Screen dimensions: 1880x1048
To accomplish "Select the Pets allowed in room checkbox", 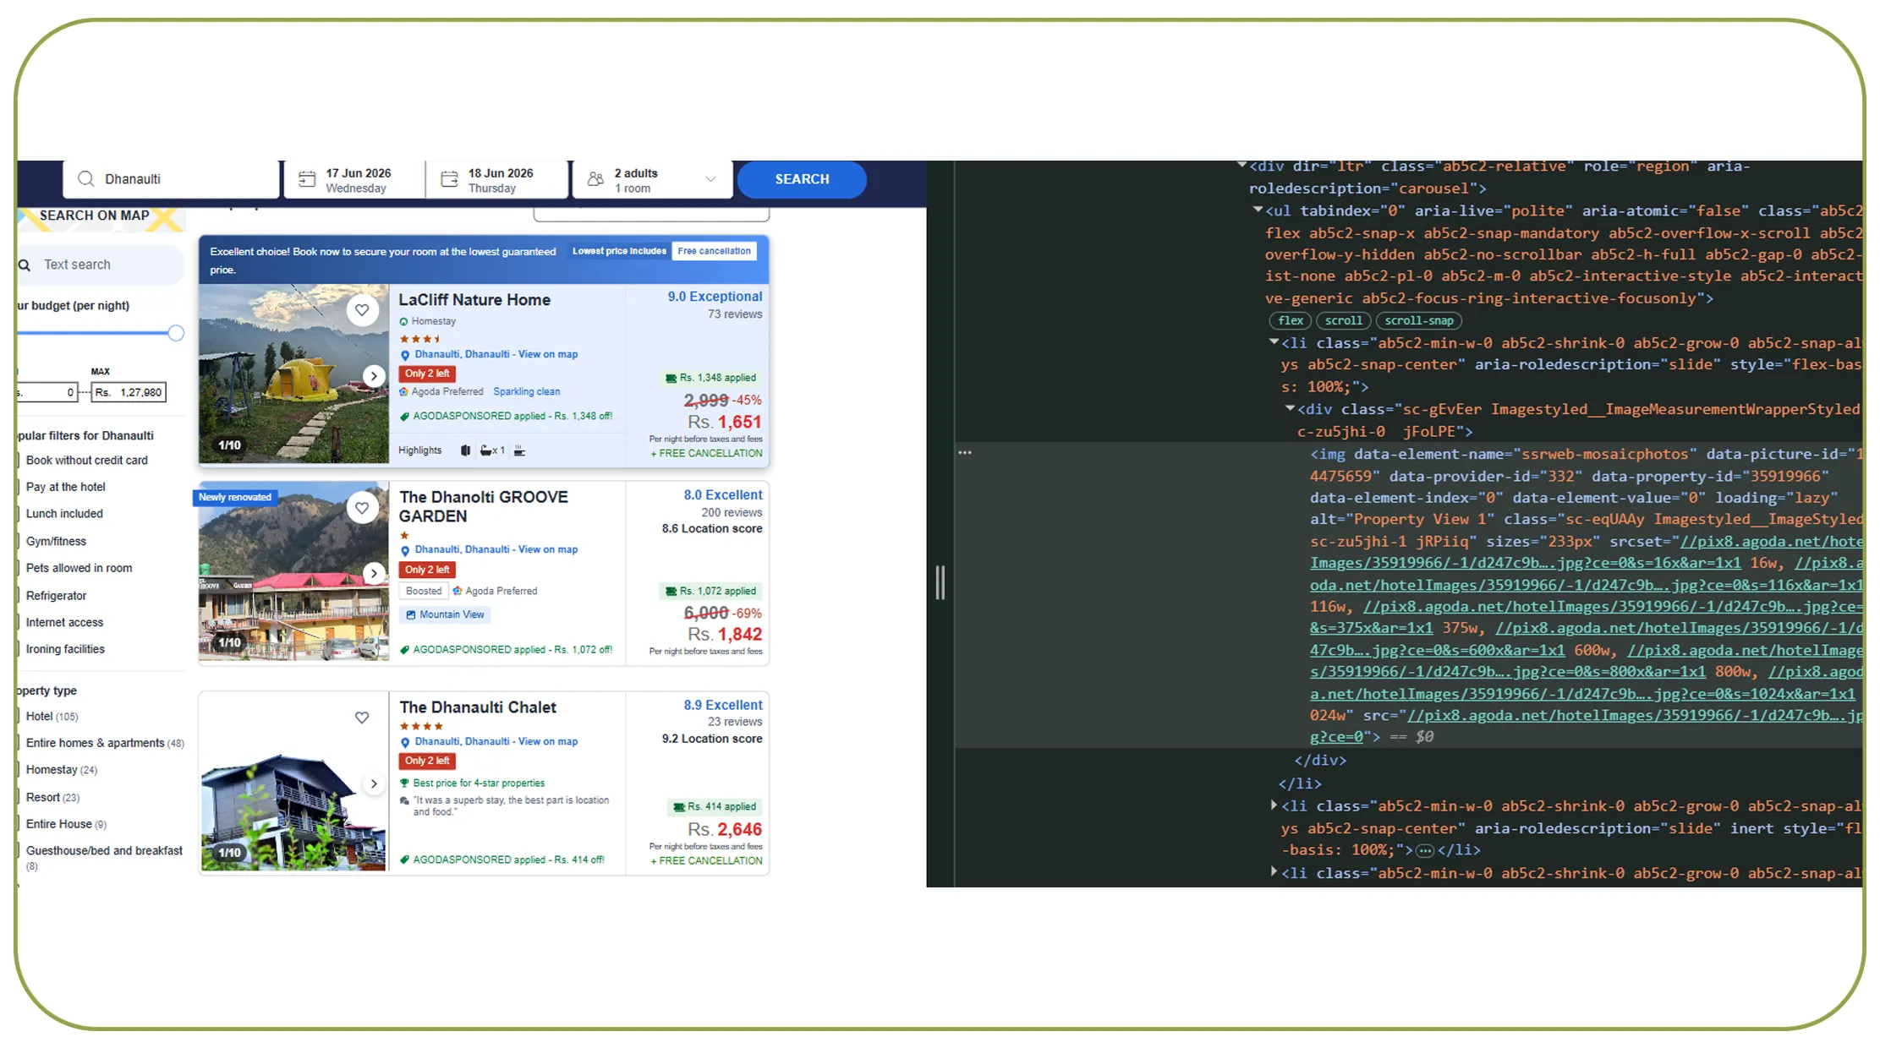I will pyautogui.click(x=19, y=569).
